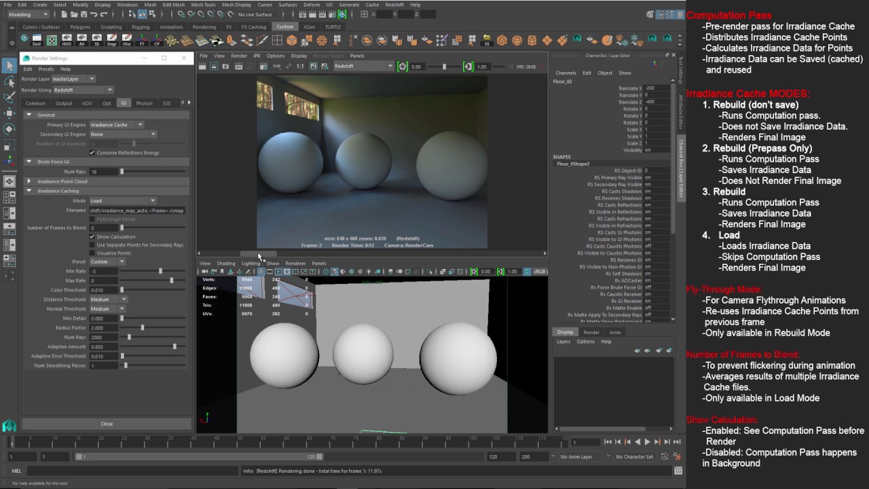Open the Secondary GI Engine dropdown
Viewport: 869px width, 489px height.
[123, 134]
